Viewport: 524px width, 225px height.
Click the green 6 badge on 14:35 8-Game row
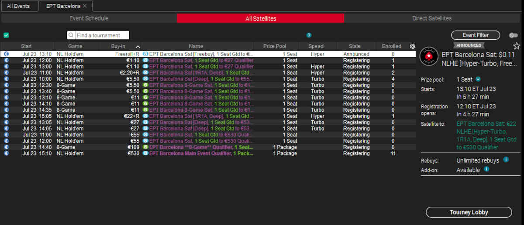pyautogui.click(x=145, y=110)
